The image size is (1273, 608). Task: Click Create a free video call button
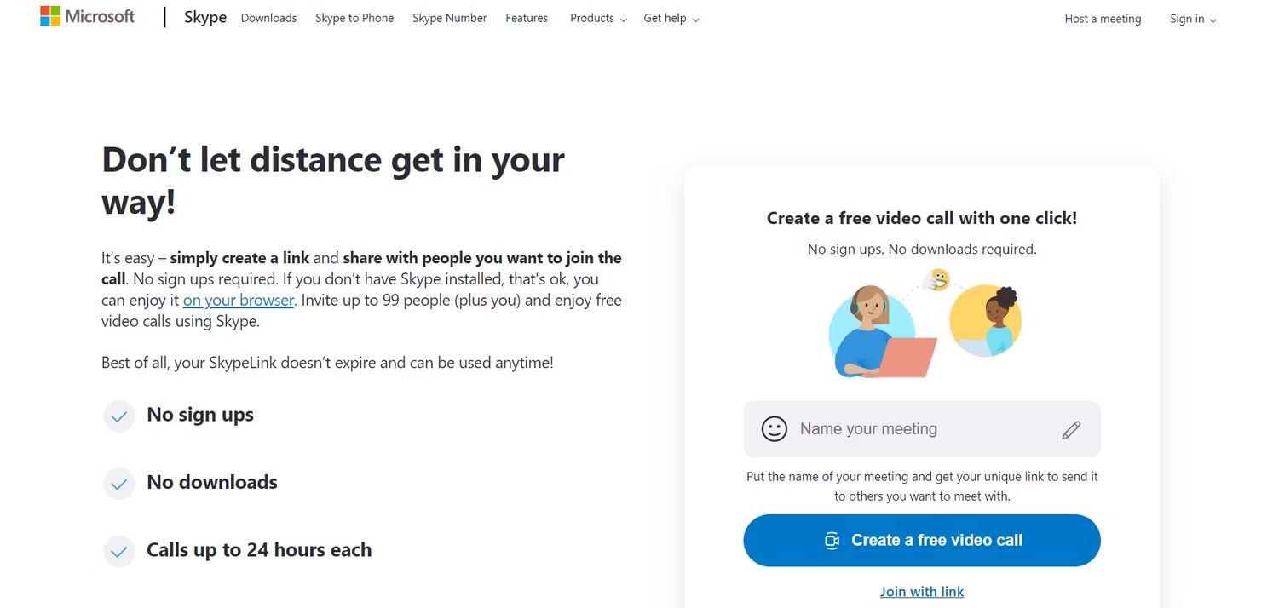922,540
